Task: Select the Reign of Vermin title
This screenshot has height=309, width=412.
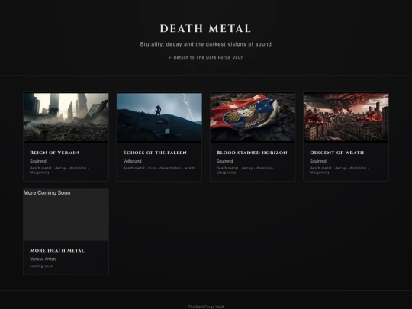Action: [54, 153]
